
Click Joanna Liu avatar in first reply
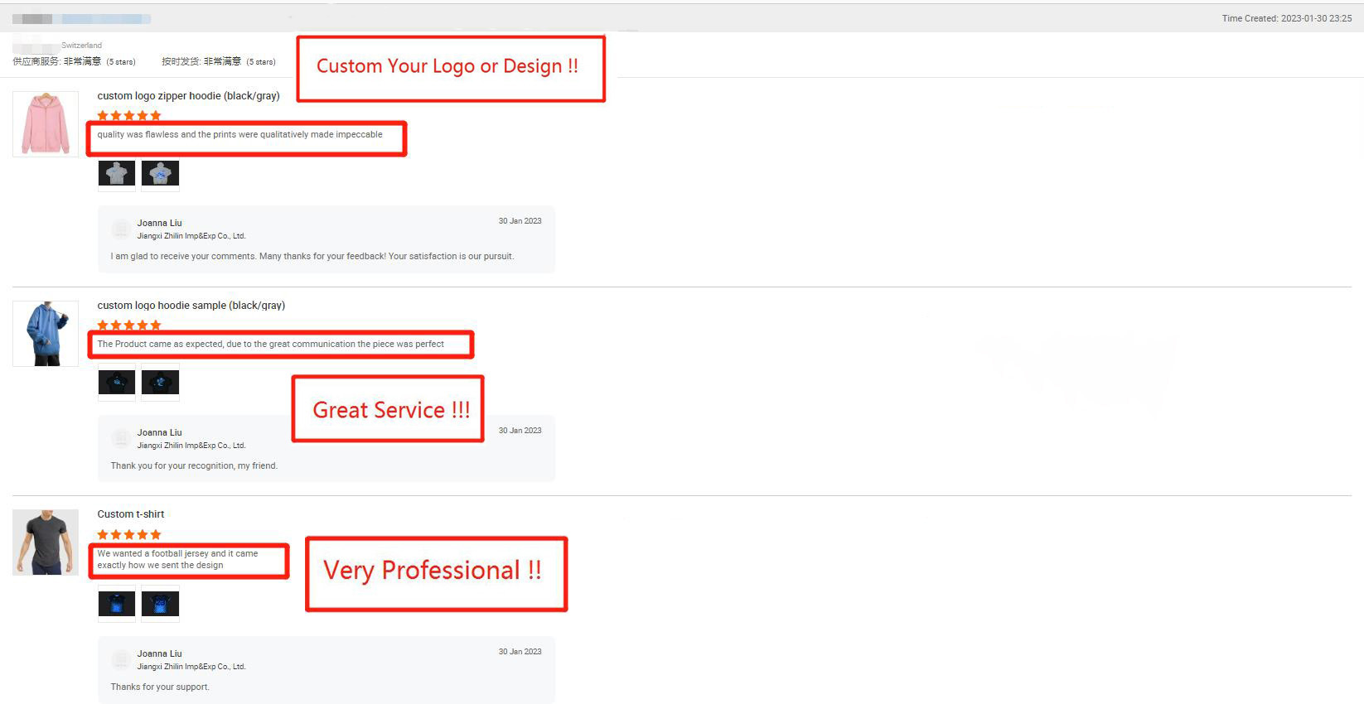tap(121, 229)
